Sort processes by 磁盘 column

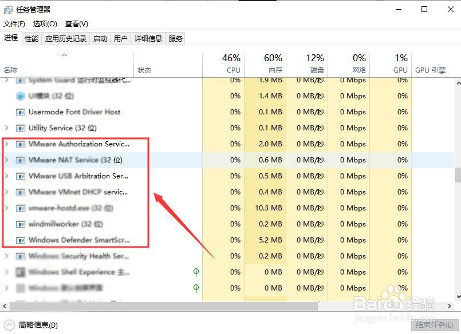click(x=307, y=65)
